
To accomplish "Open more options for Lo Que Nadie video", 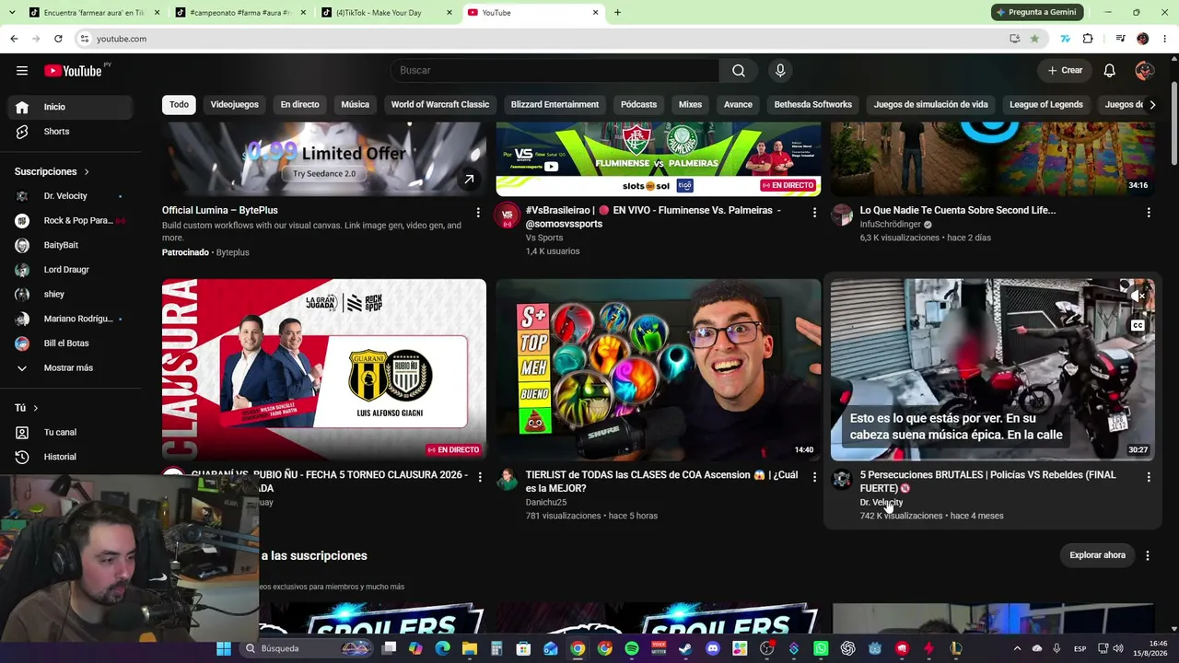I will click(1149, 213).
